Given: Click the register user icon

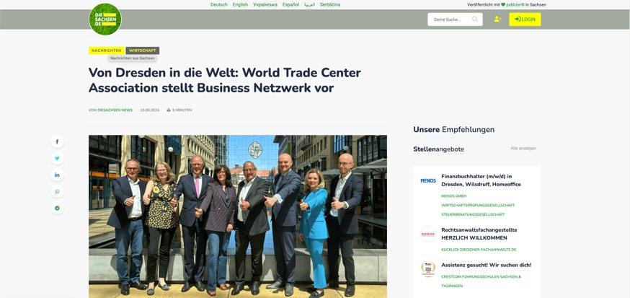Looking at the screenshot, I should click(x=497, y=19).
